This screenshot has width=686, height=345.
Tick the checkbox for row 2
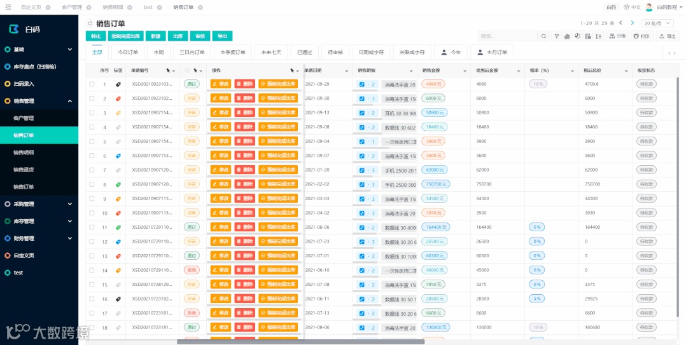pos(92,98)
